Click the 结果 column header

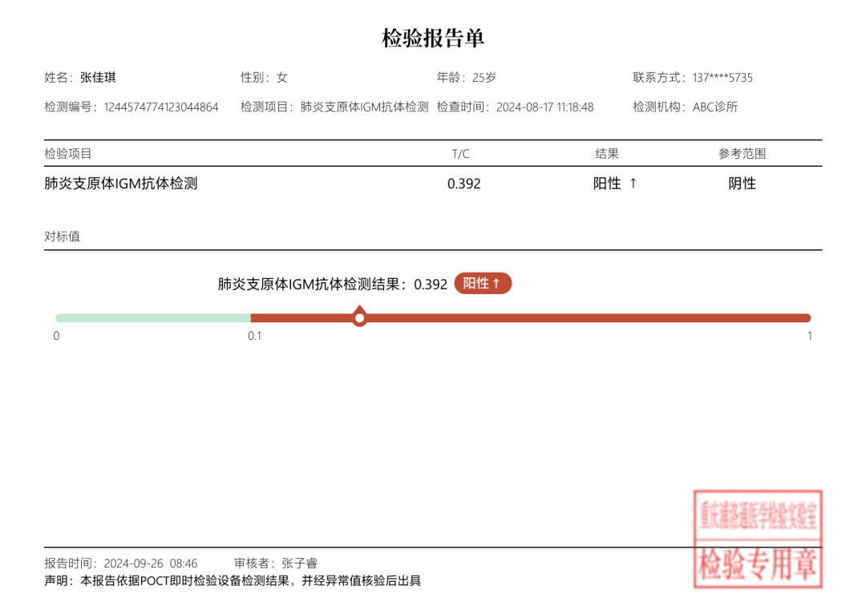coord(607,154)
